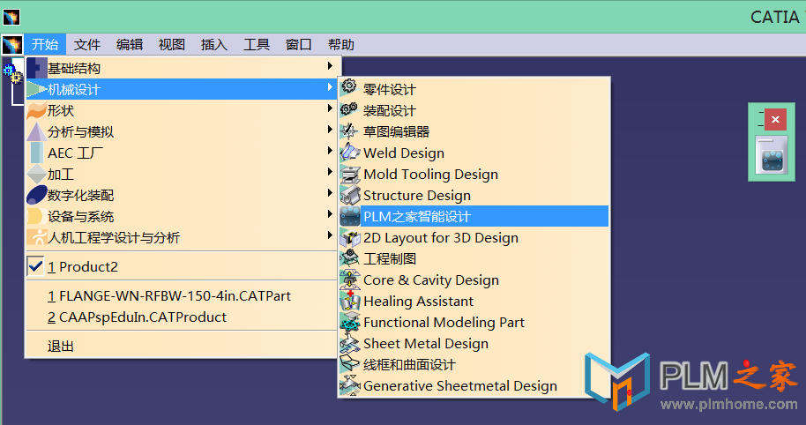806x425 pixels.
Task: Expand the AEC 工厂 submenu arrow
Action: coord(330,150)
